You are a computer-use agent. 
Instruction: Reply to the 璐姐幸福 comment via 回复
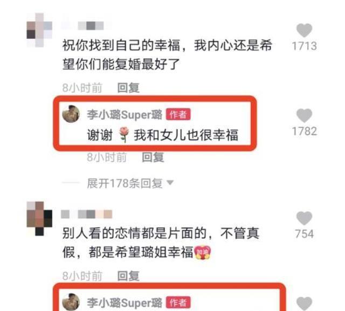[x=128, y=276]
